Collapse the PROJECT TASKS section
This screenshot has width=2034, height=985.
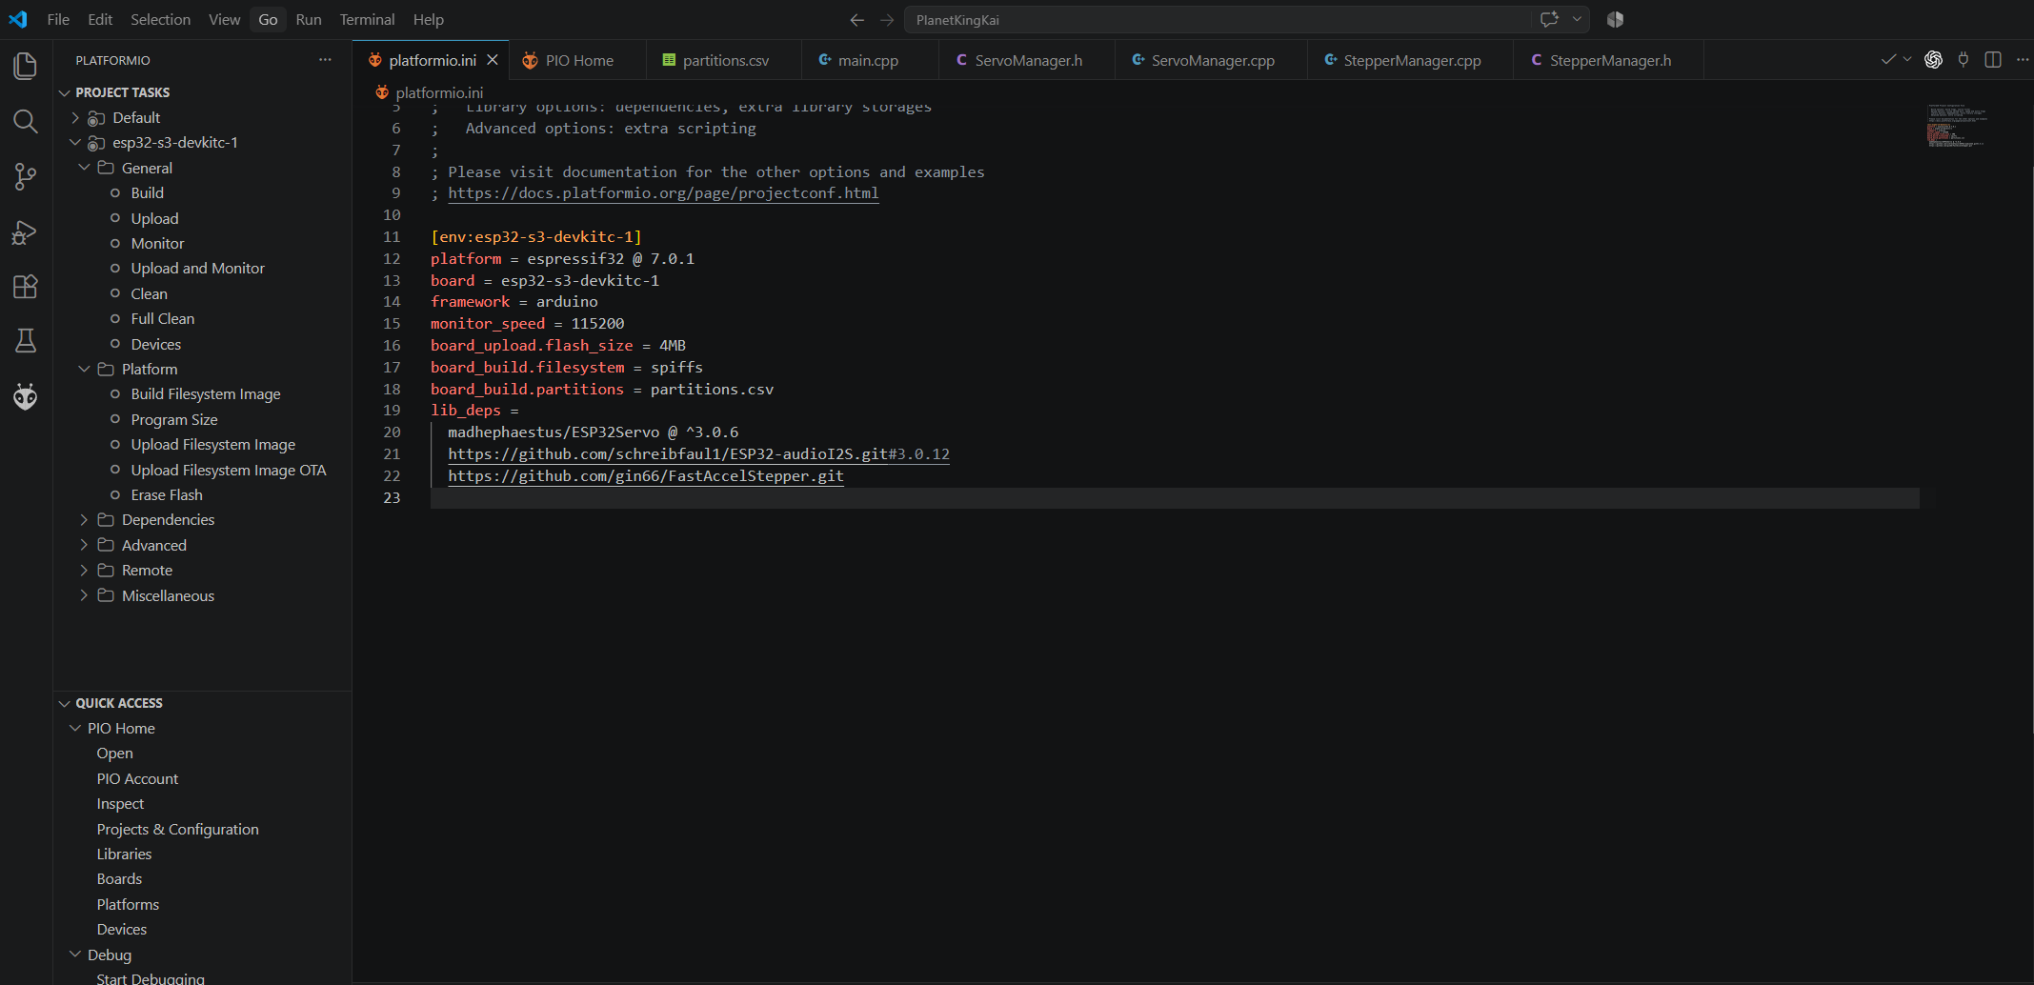click(x=65, y=92)
